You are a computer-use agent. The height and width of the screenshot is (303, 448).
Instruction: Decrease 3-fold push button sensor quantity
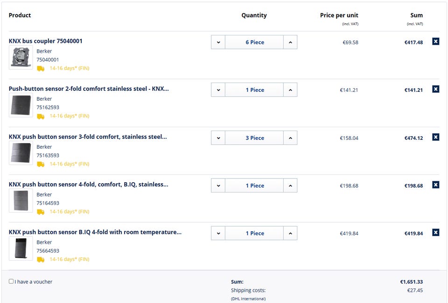[x=218, y=138]
